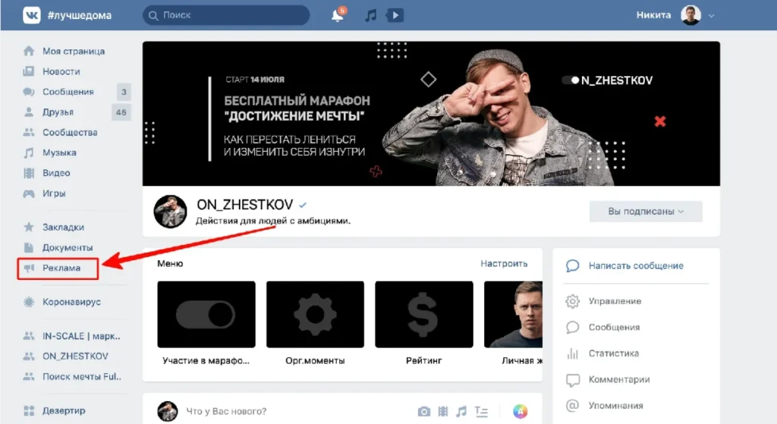Open Управление community settings
The image size is (777, 424).
pyautogui.click(x=615, y=301)
